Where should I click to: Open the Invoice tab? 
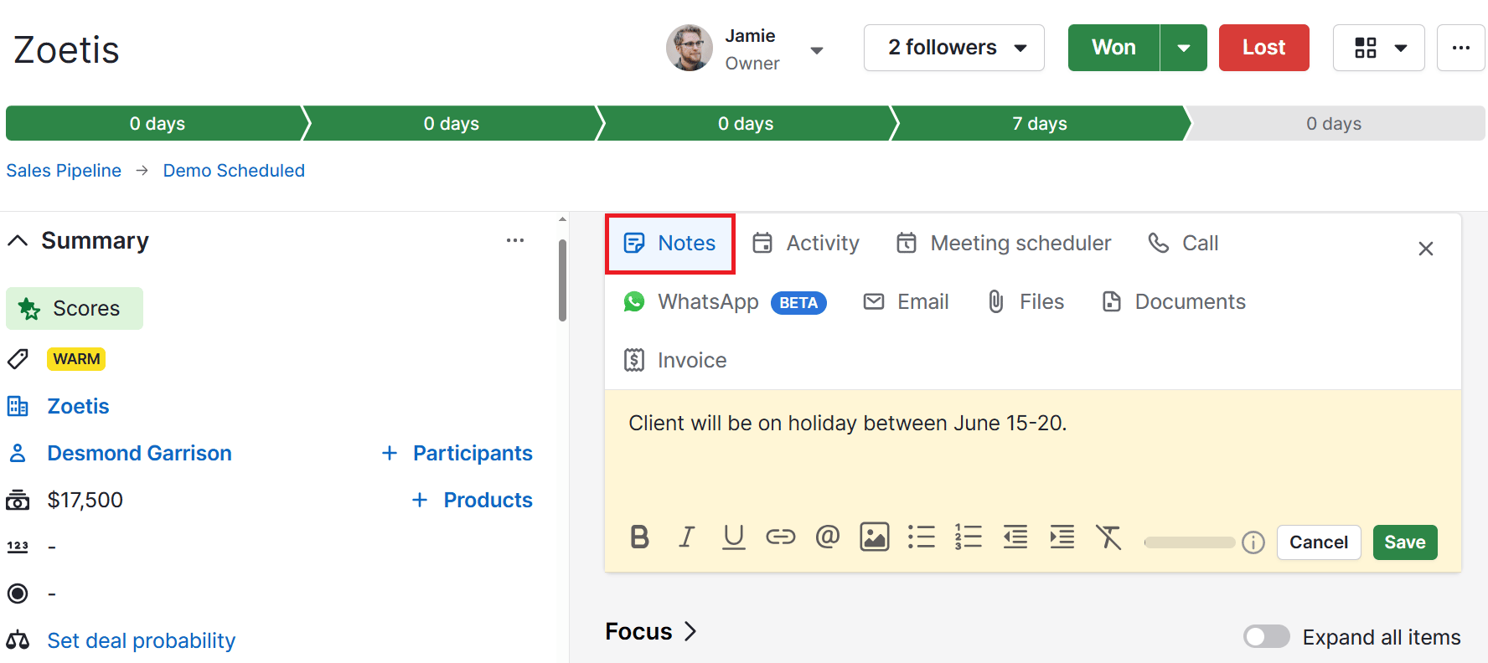coord(675,361)
